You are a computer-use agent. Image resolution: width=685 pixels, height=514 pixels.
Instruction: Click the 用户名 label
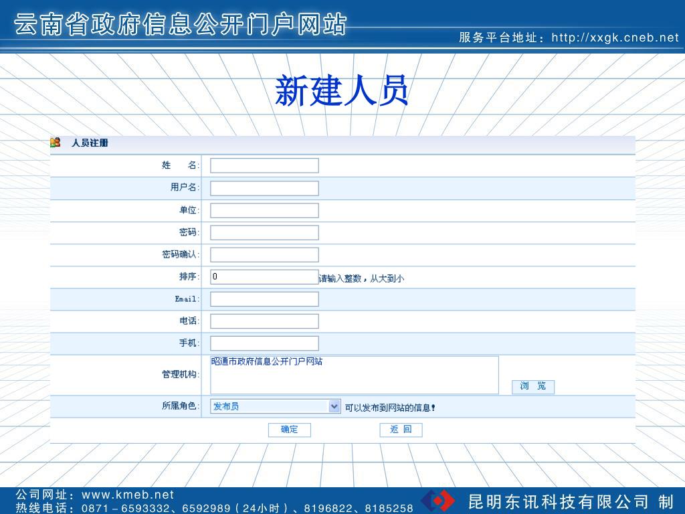(185, 187)
